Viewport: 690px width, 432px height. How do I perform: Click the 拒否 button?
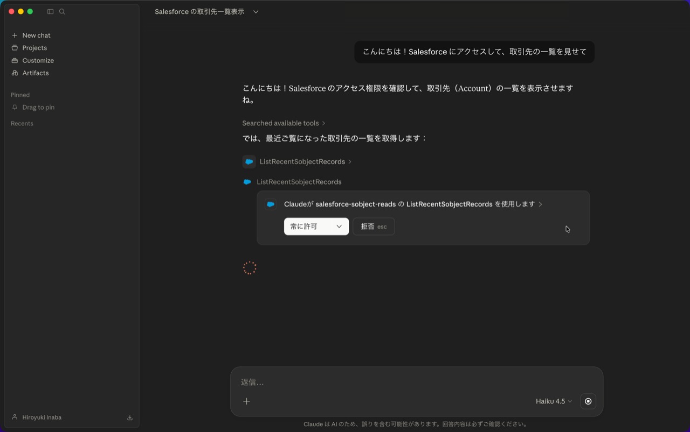click(x=374, y=226)
